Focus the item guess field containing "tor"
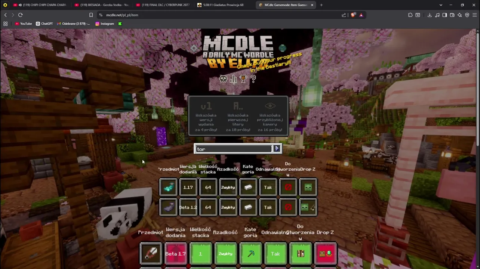This screenshot has height=269, width=480. 234,149
